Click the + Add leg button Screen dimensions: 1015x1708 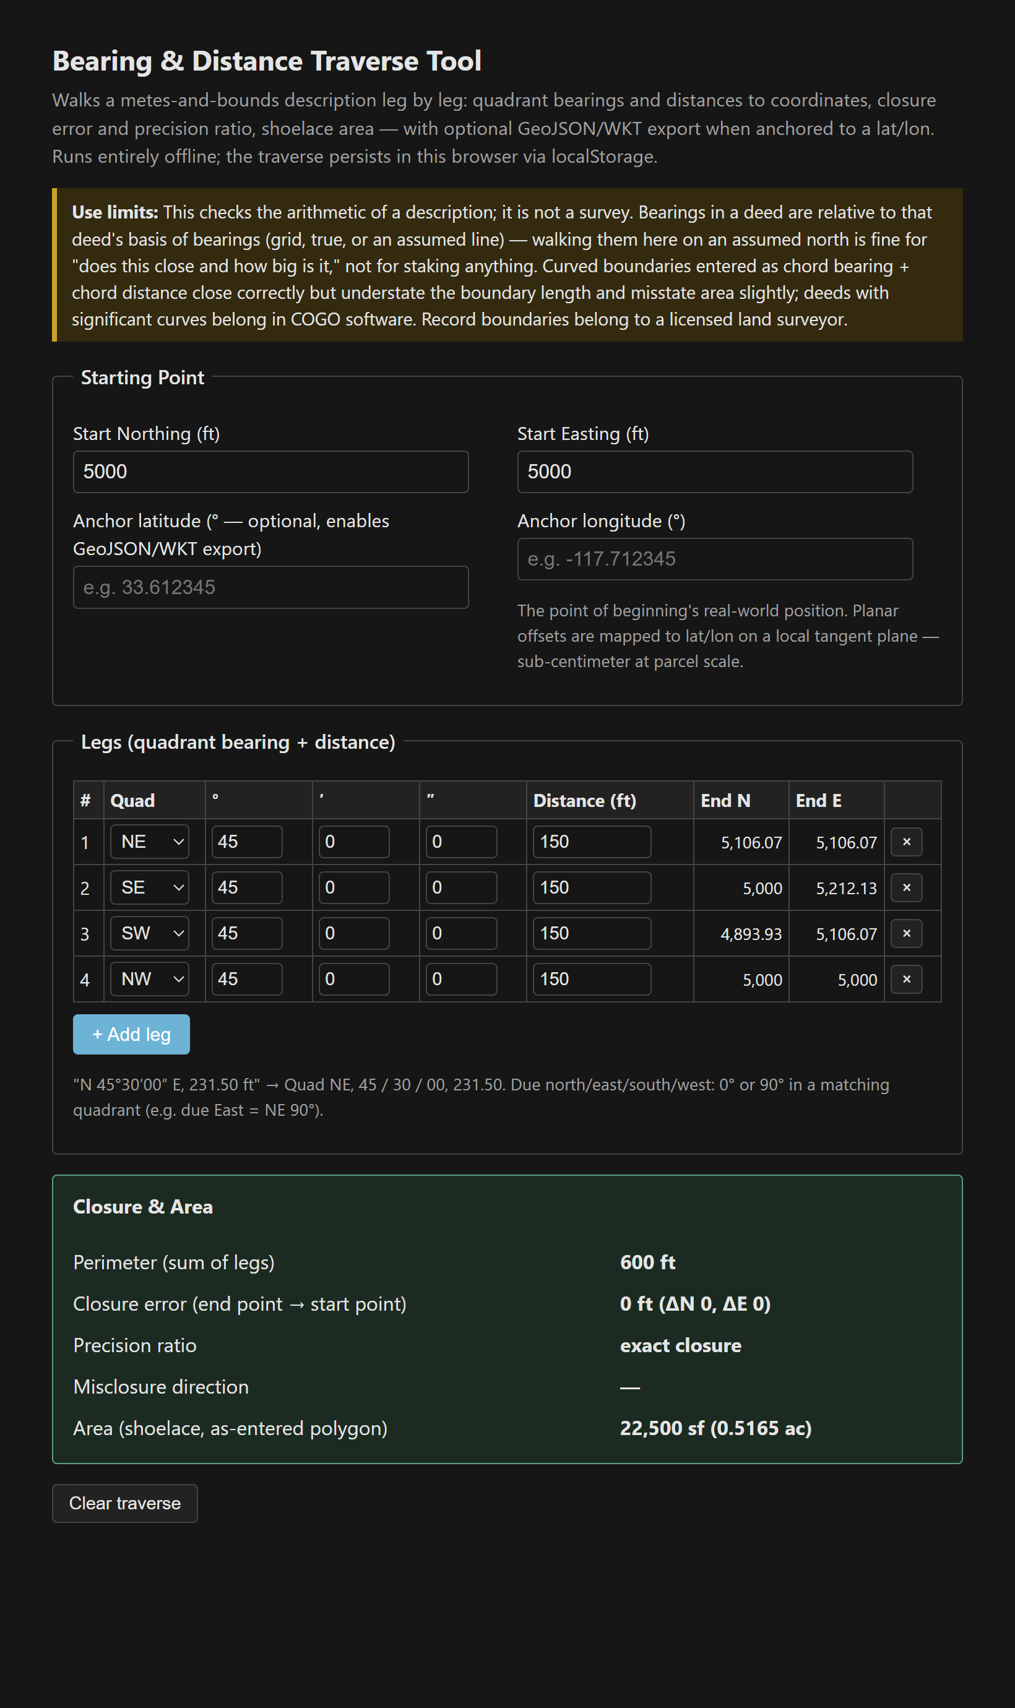click(131, 1035)
